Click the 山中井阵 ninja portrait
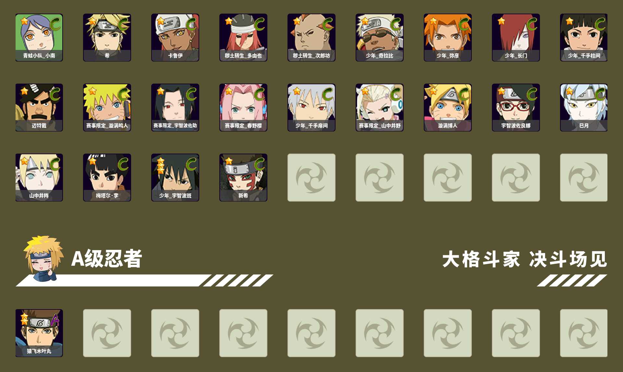The width and height of the screenshot is (623, 372). click(39, 178)
